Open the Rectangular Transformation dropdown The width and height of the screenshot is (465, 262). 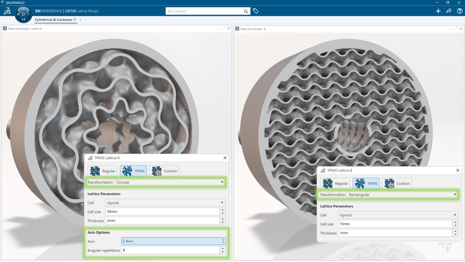(x=403, y=195)
